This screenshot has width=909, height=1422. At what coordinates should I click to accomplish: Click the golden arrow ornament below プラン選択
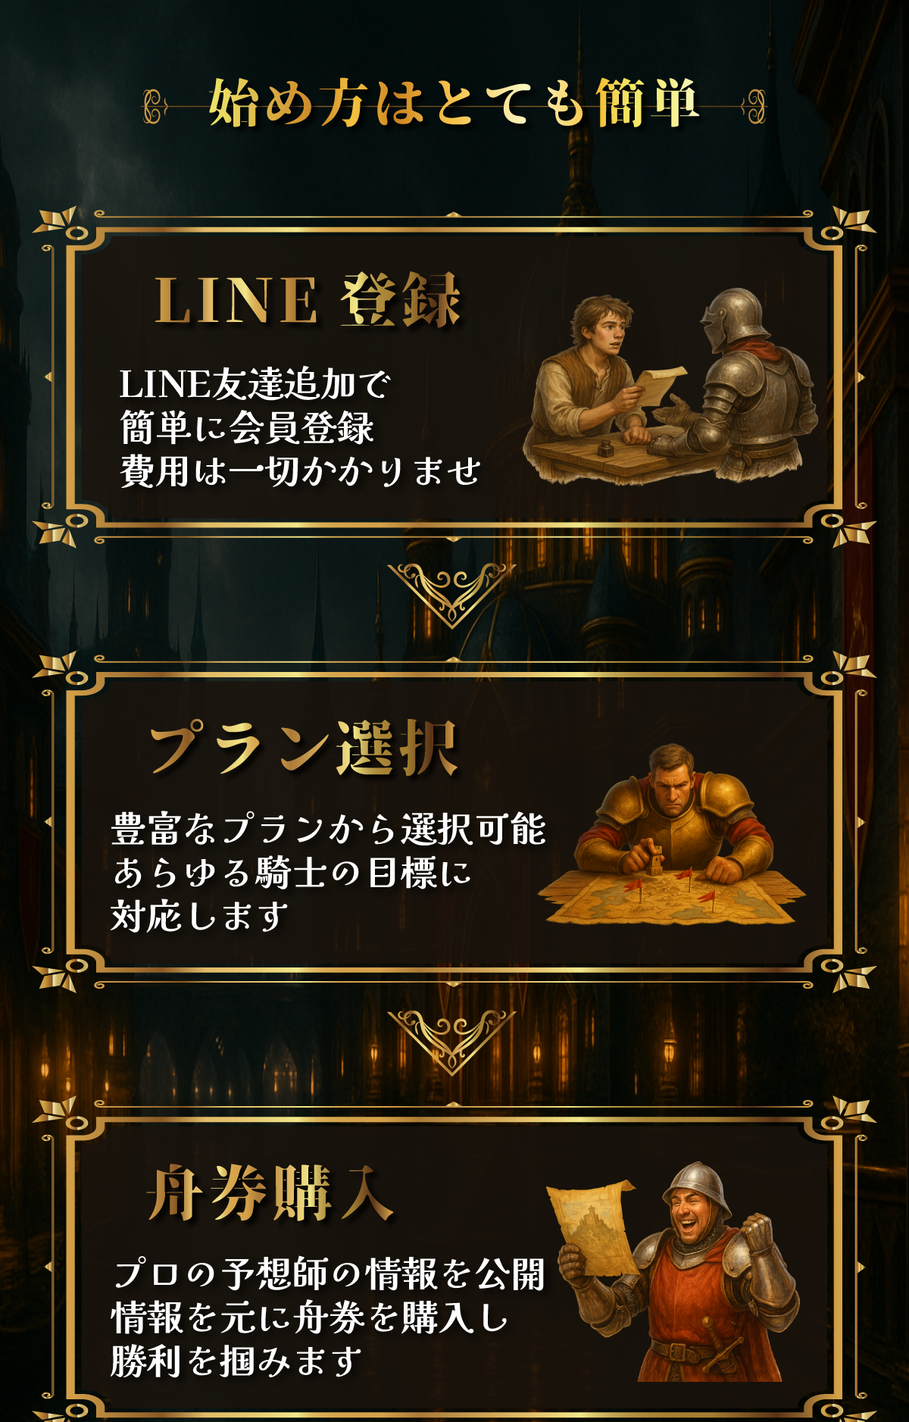pos(451,1042)
